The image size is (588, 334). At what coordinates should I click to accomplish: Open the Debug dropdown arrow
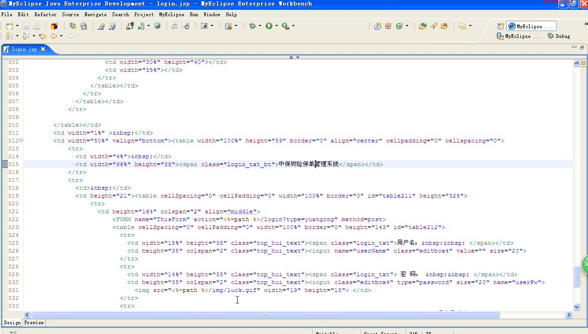coord(260,26)
